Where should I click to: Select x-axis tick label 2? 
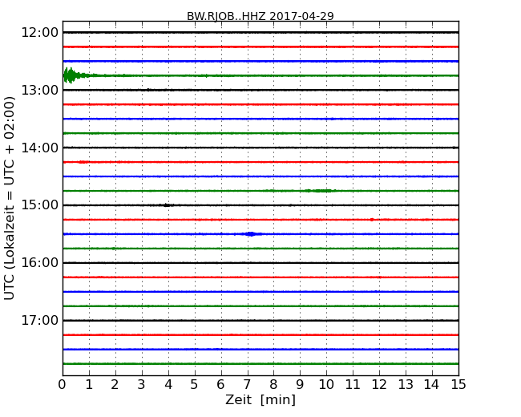(115, 385)
